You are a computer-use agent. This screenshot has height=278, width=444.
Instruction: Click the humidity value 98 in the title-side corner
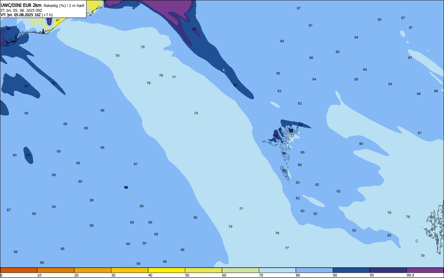(x=8, y=29)
